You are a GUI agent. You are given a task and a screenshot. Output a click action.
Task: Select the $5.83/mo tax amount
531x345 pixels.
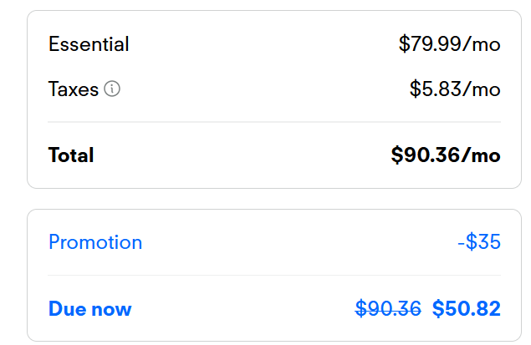pyautogui.click(x=455, y=89)
